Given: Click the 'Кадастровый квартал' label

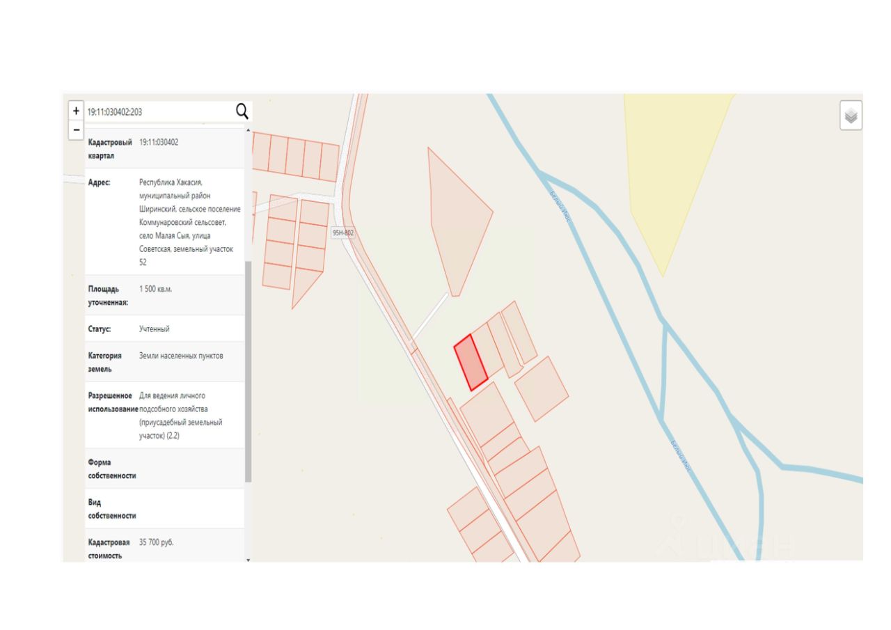Looking at the screenshot, I should 110,148.
